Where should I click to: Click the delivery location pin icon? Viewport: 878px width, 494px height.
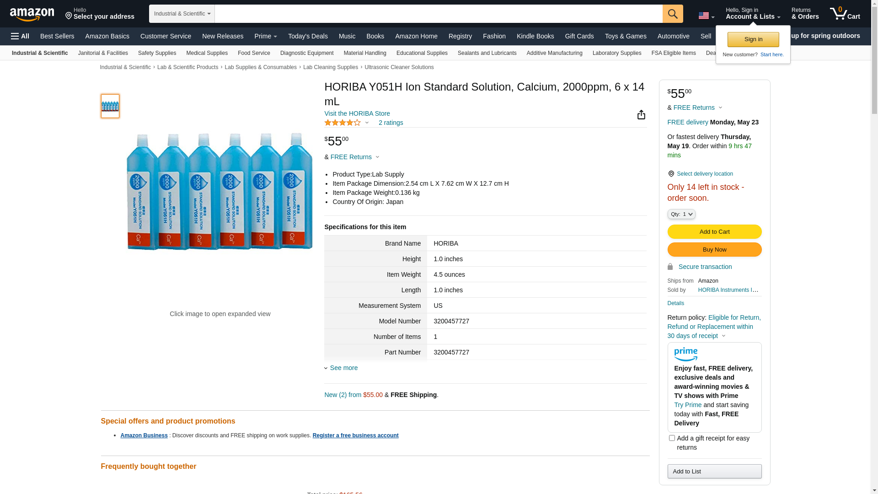tap(671, 174)
